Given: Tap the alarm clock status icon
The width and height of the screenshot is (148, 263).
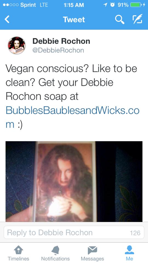Looking at the screenshot, I should [x=113, y=5].
